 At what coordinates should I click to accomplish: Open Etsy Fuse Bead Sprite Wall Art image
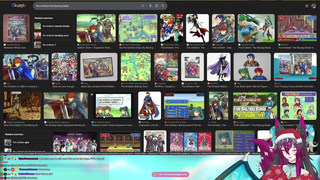tap(252, 67)
